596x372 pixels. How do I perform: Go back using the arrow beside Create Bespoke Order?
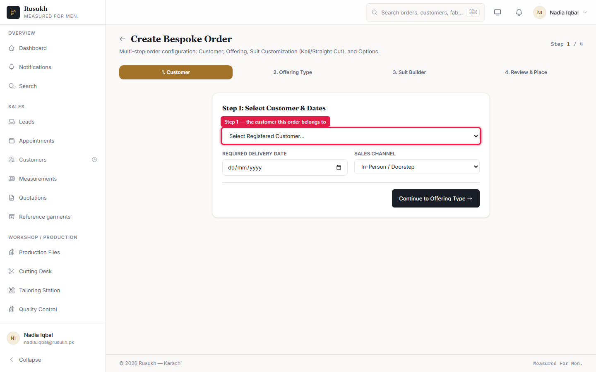(x=123, y=39)
